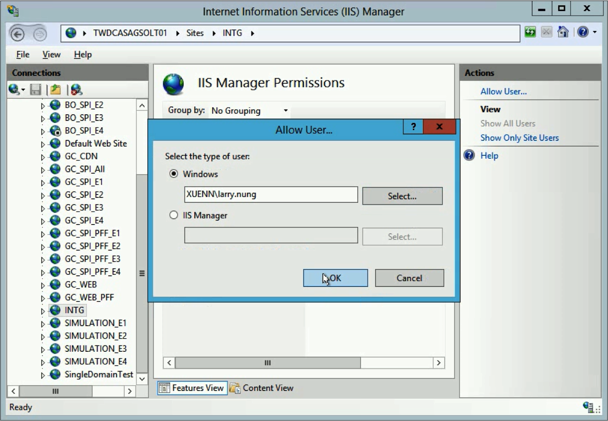Click the question mark button in the Allow User dialog
The height and width of the screenshot is (421, 608).
pos(413,127)
